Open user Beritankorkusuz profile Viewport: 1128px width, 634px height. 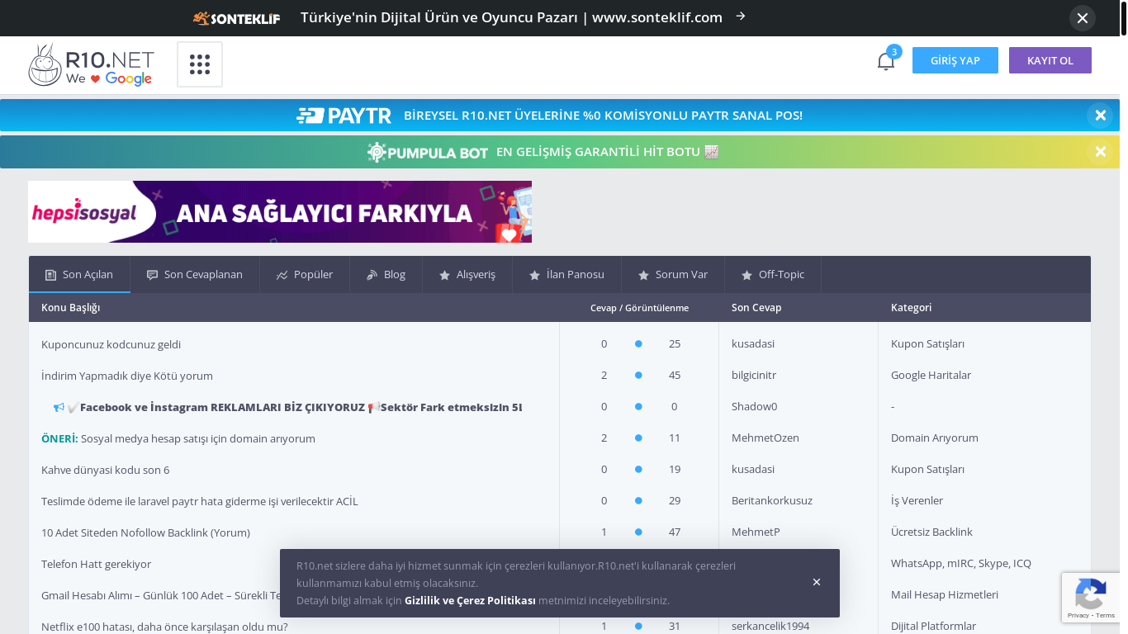click(x=772, y=500)
